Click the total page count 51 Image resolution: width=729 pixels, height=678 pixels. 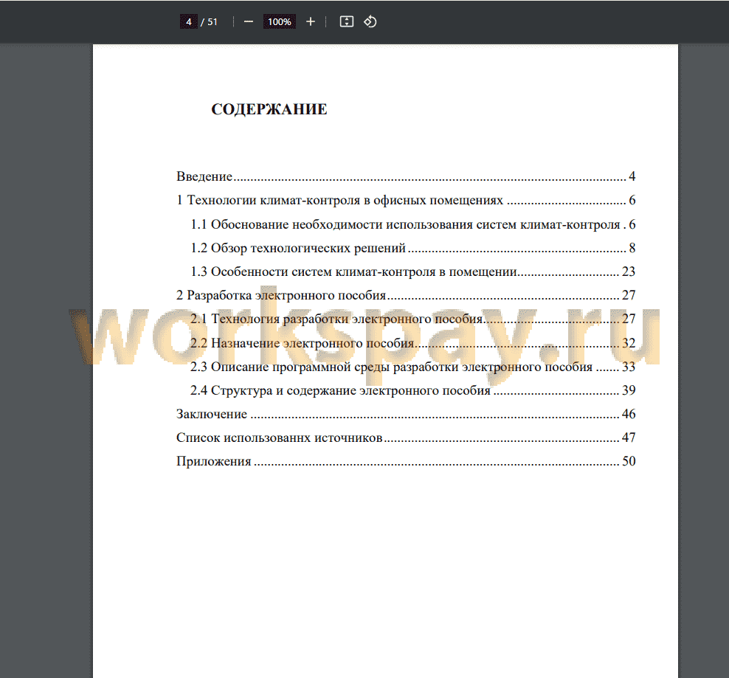[x=213, y=22]
